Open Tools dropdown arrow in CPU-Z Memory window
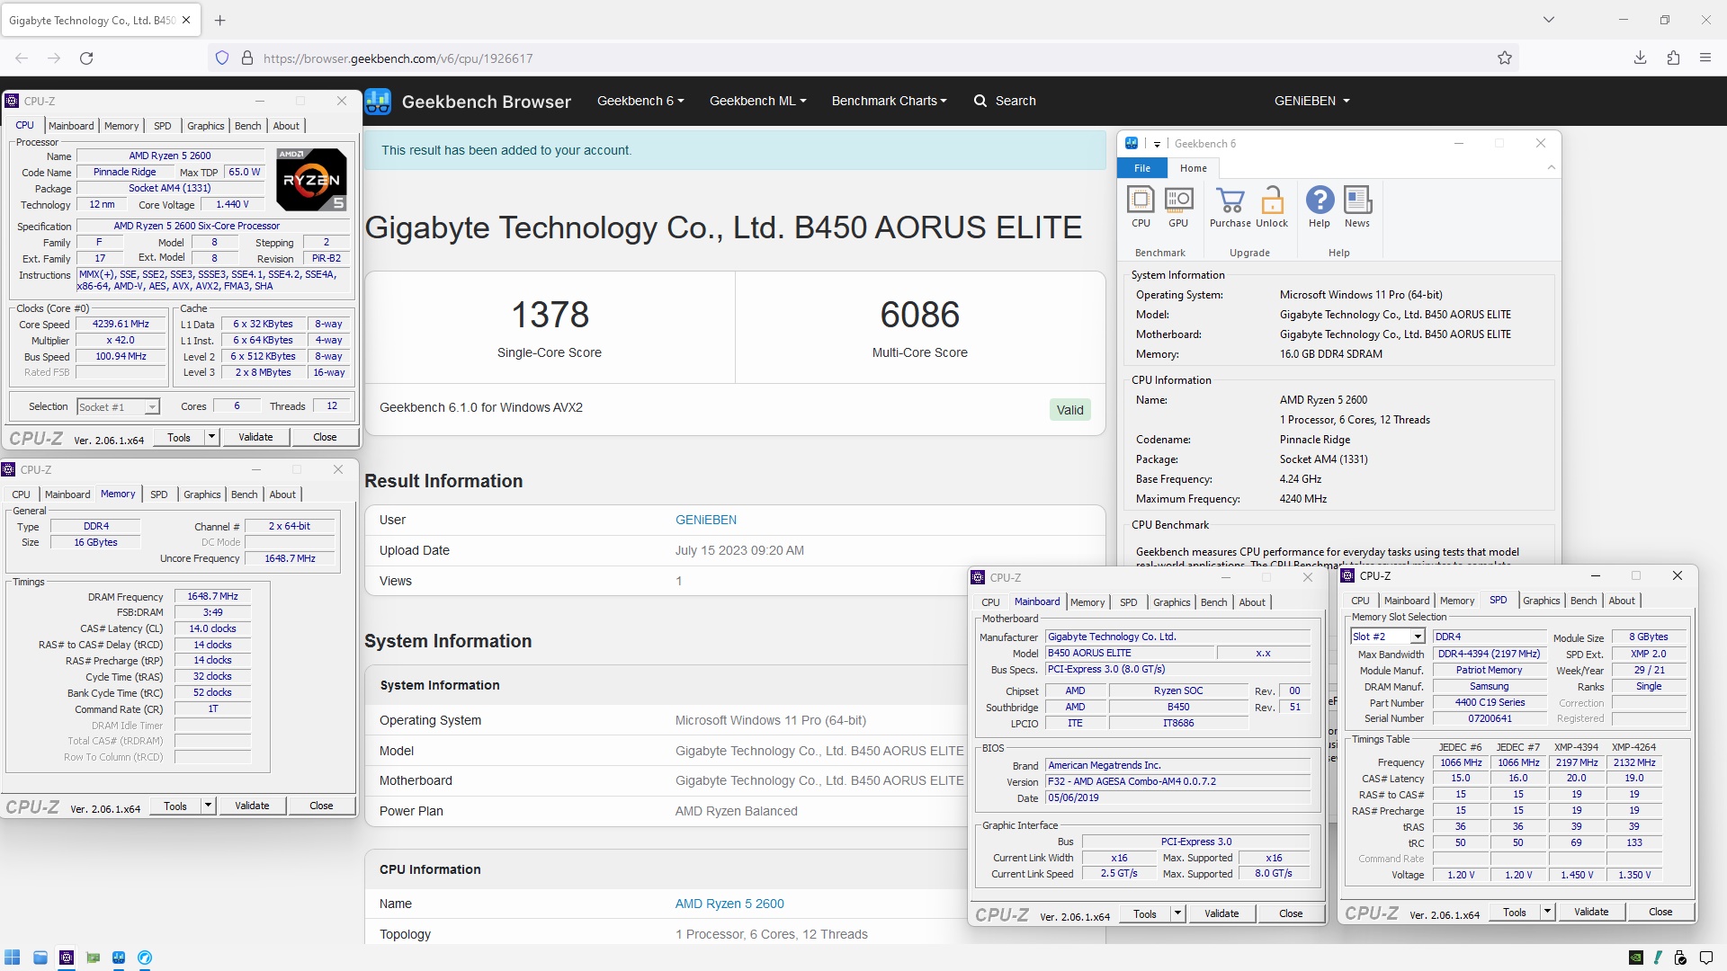The image size is (1727, 971). tap(208, 806)
